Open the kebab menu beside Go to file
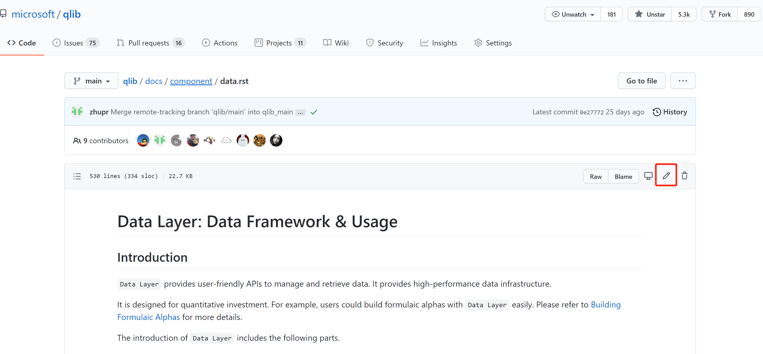The image size is (763, 354). pyautogui.click(x=683, y=81)
